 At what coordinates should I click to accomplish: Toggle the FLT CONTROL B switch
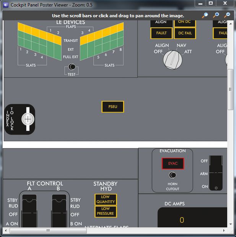(59, 211)
